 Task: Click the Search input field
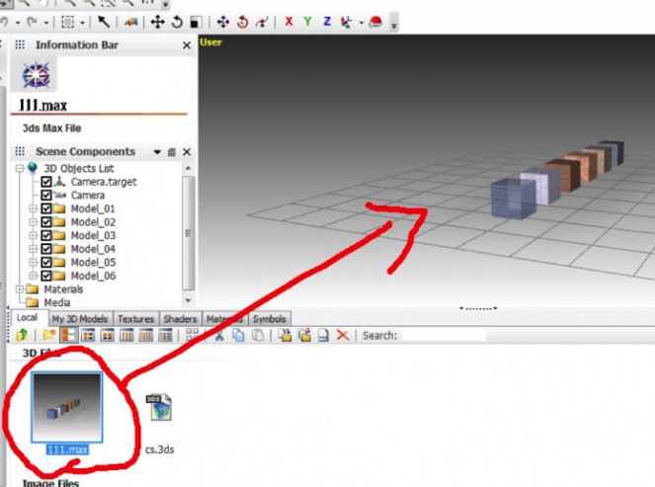point(444,336)
